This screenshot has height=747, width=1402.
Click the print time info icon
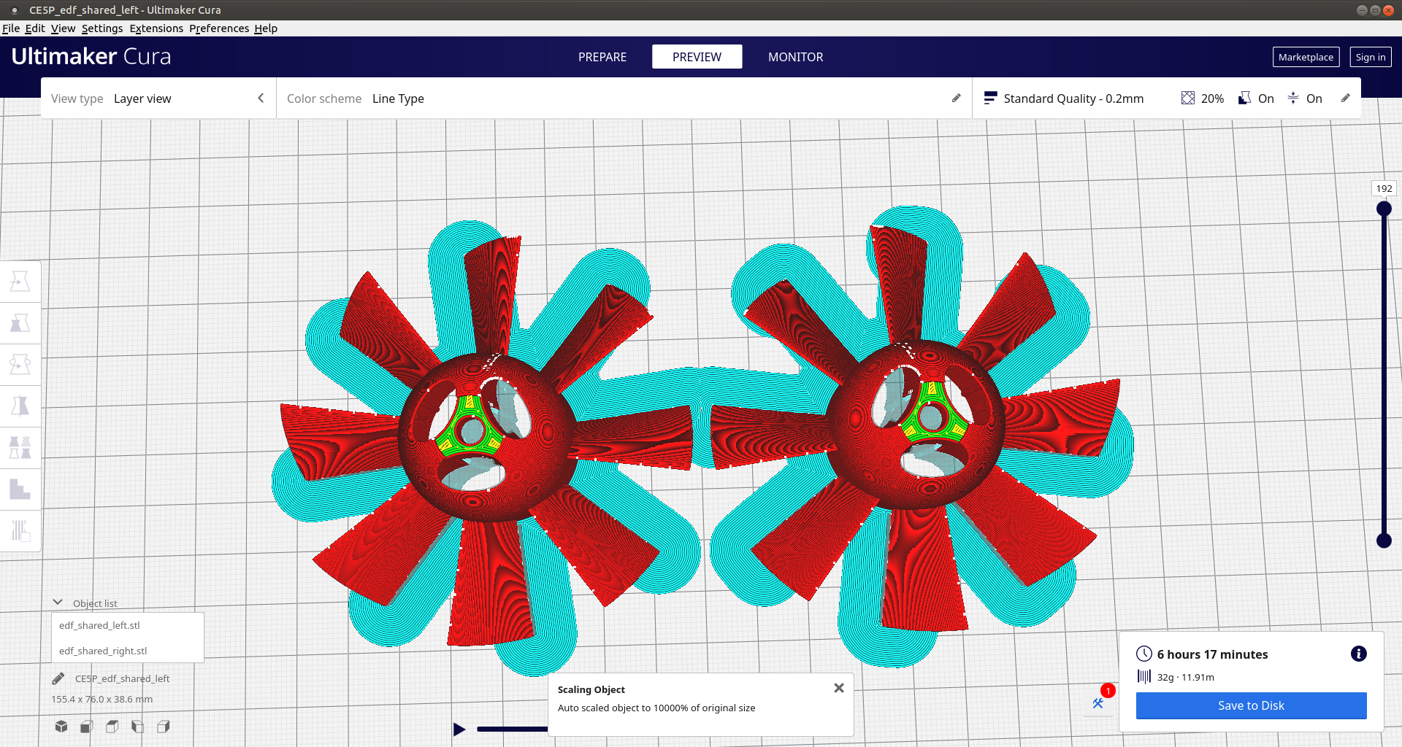coord(1358,654)
